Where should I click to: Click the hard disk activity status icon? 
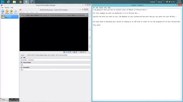pyautogui.click(x=64, y=52)
